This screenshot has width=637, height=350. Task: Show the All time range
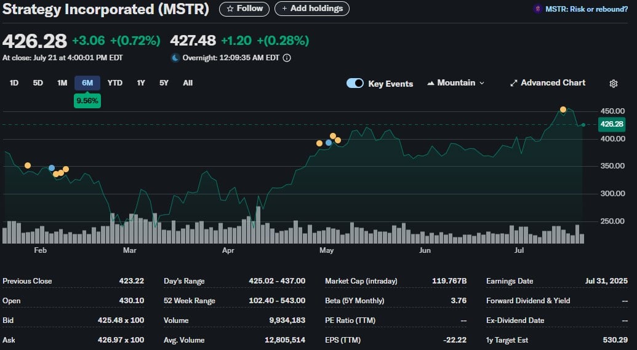[188, 83]
